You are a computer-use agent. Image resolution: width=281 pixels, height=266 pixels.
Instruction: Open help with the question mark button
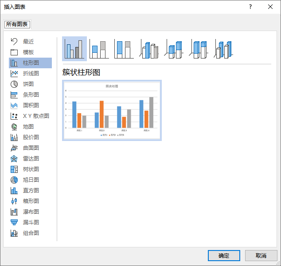click(x=250, y=7)
